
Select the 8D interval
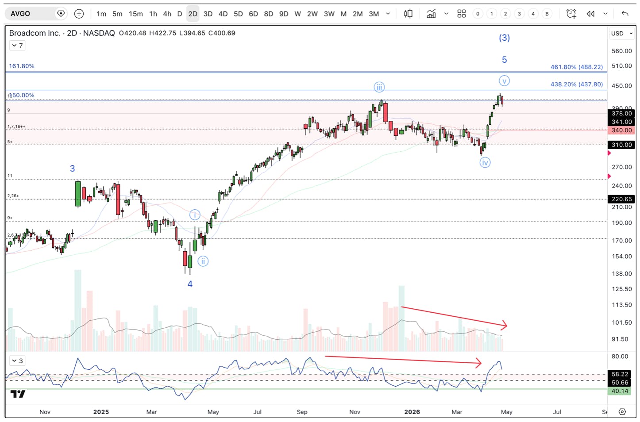tap(268, 14)
